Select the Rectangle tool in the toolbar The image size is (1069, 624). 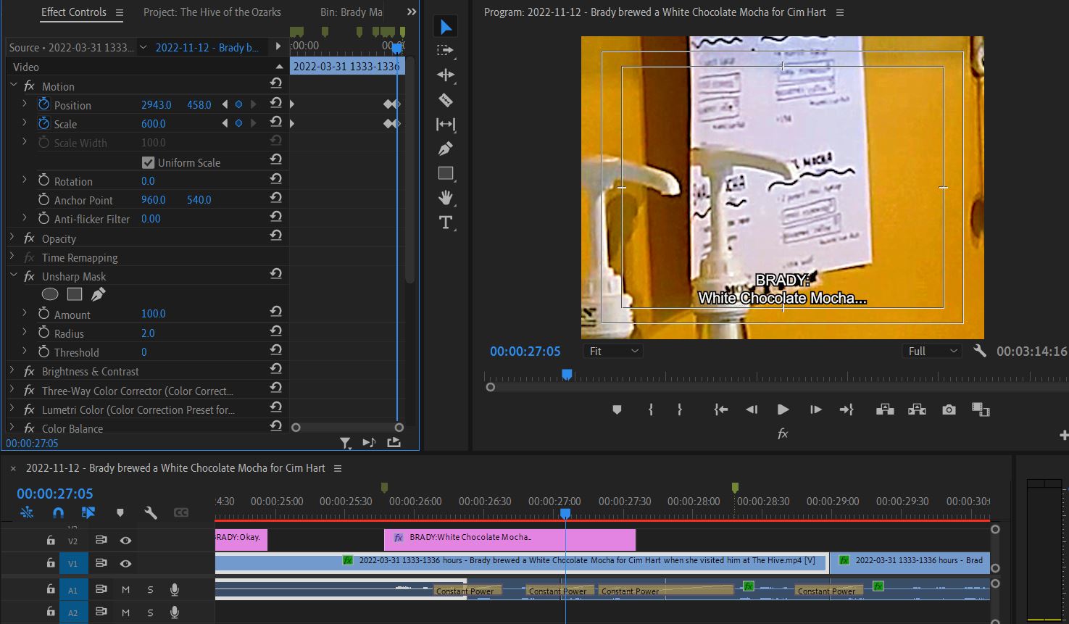click(446, 173)
